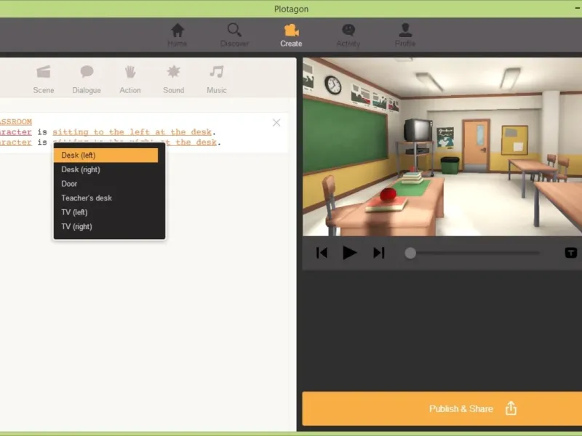The image size is (582, 436).
Task: Choose Desk (right) from position menu
Action: click(105, 169)
